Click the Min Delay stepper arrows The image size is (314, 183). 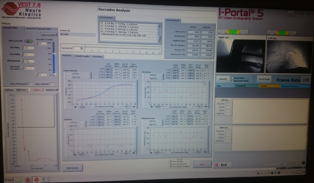pyautogui.click(x=22, y=48)
